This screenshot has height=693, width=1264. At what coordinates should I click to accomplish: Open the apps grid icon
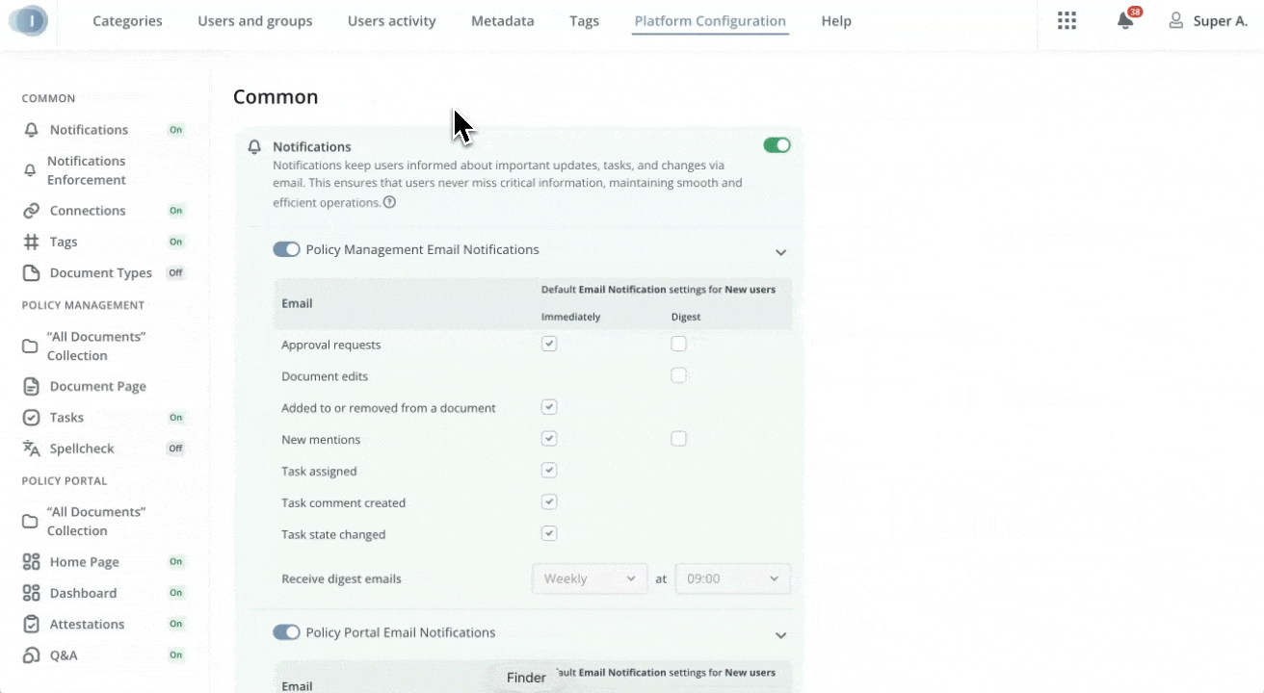[1066, 21]
